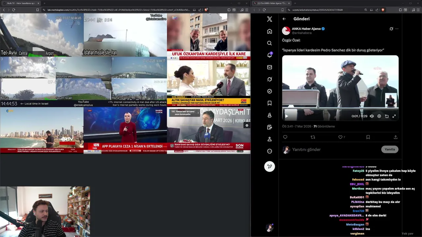The image size is (422, 237).
Task: Click the Yanıtla button
Action: coord(390,149)
